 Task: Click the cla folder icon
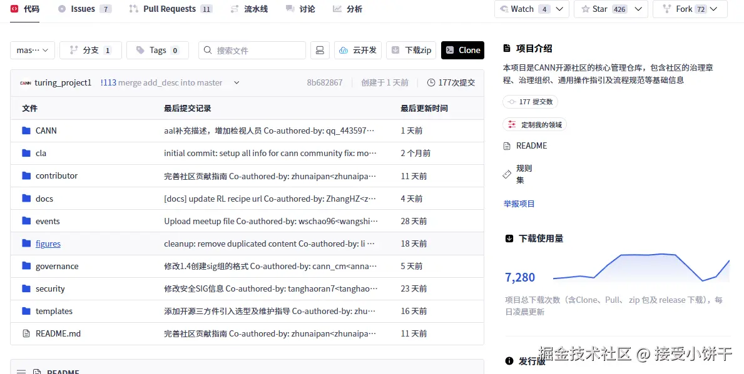(x=26, y=154)
